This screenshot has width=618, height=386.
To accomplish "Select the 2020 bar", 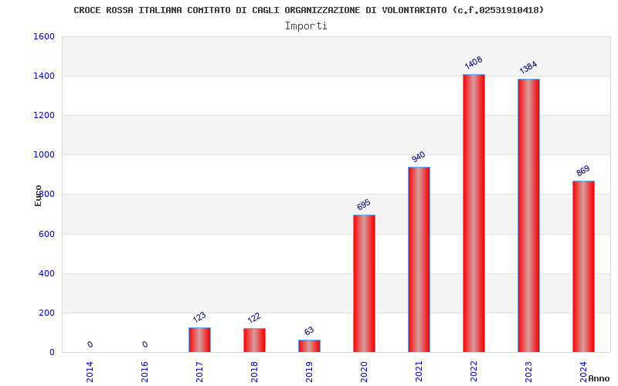I will tap(364, 283).
